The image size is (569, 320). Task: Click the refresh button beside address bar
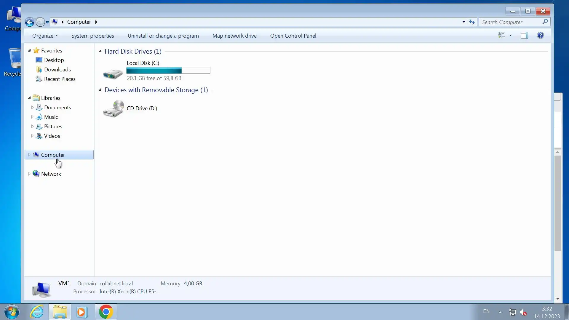472,22
